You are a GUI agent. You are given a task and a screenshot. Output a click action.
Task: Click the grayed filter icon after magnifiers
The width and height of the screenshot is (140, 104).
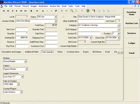pos(82,11)
